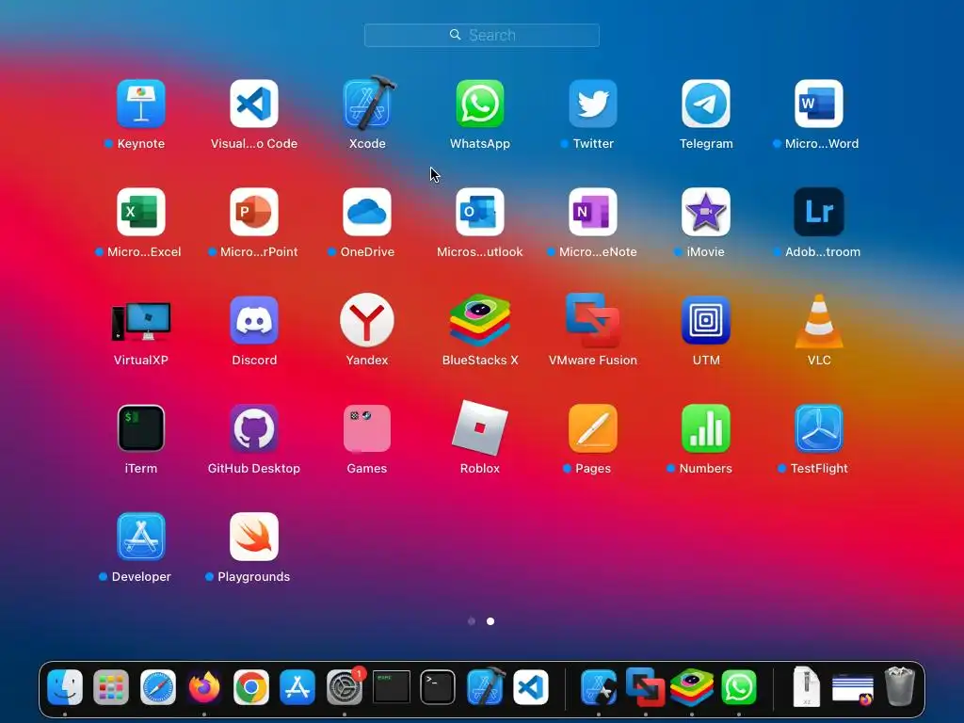This screenshot has height=723, width=964.
Task: Open UTM virtual machines app
Action: 706,320
